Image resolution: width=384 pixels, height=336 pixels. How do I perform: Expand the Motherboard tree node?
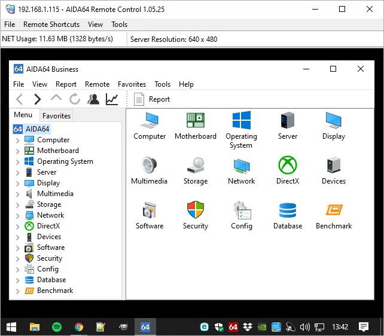17,151
